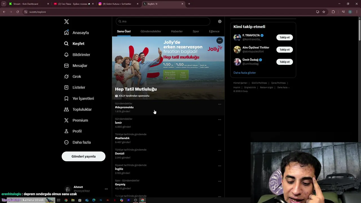
Task: Open Erişilebilirlik footer link
Action: 250,87
